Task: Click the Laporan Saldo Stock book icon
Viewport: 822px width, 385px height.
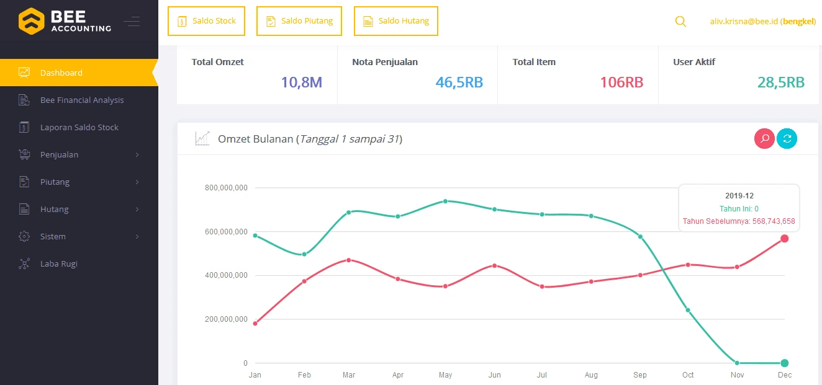Action: tap(25, 127)
